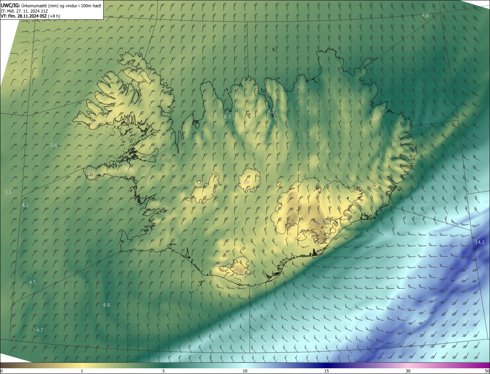This screenshot has height=374, width=490.
Task: Click the '4.3' value label
Action: pyautogui.click(x=227, y=117)
